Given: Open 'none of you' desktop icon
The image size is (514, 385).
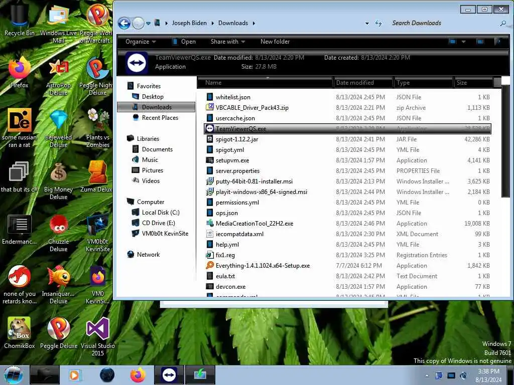Looking at the screenshot, I should [x=20, y=285].
